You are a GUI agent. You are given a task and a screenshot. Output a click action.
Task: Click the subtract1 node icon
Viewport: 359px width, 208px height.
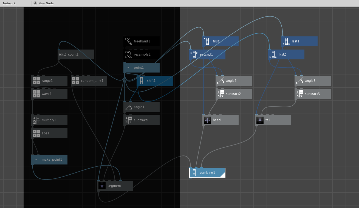pos(128,120)
